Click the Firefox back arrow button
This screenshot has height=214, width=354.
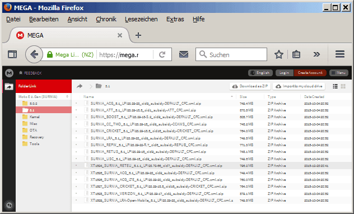(34, 54)
